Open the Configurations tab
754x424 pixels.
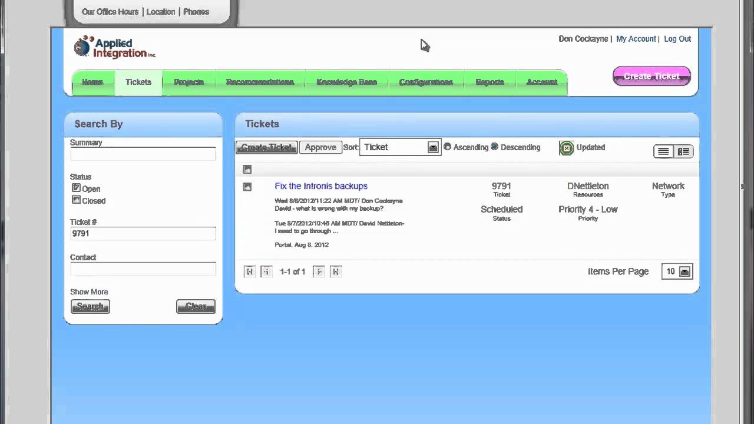[x=426, y=82]
